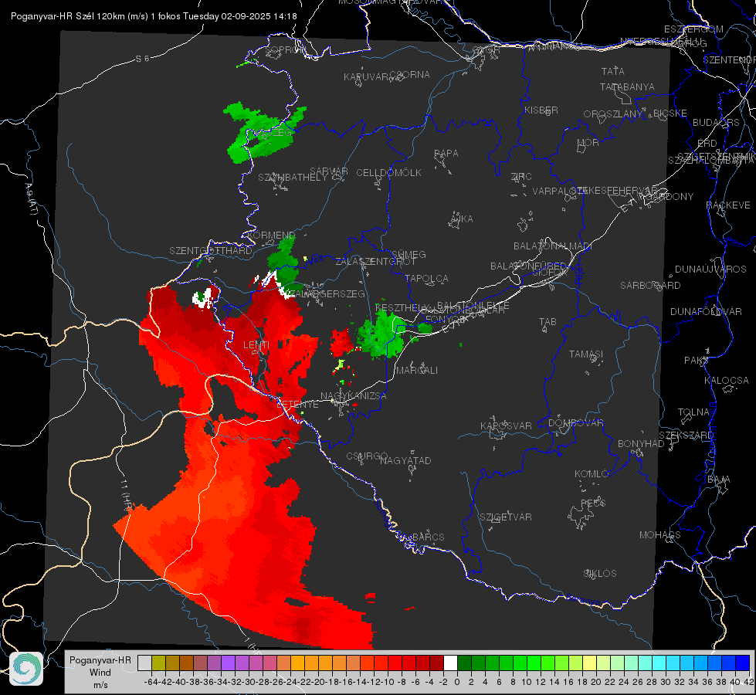Click the Poganyvar-HR Wind m/s legend label

[x=100, y=673]
